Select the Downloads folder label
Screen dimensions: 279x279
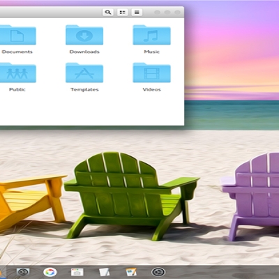tap(84, 52)
